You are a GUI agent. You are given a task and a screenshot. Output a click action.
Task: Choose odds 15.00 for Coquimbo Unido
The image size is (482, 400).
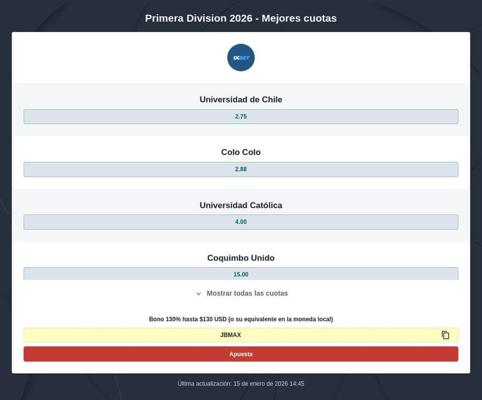[x=241, y=274]
